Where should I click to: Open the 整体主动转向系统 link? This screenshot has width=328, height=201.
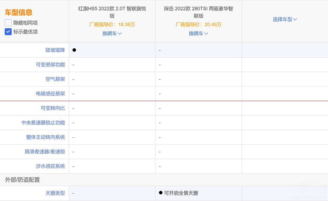[45, 137]
